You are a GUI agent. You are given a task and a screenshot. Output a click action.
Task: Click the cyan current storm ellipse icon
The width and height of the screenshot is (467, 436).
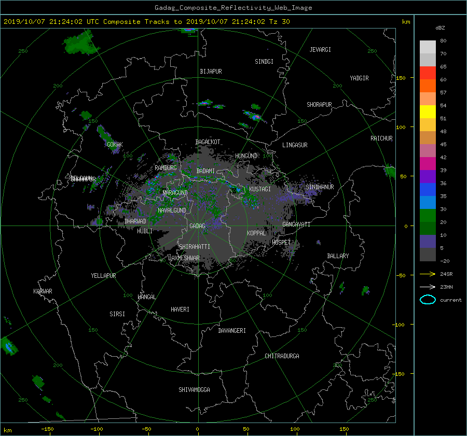tap(428, 300)
